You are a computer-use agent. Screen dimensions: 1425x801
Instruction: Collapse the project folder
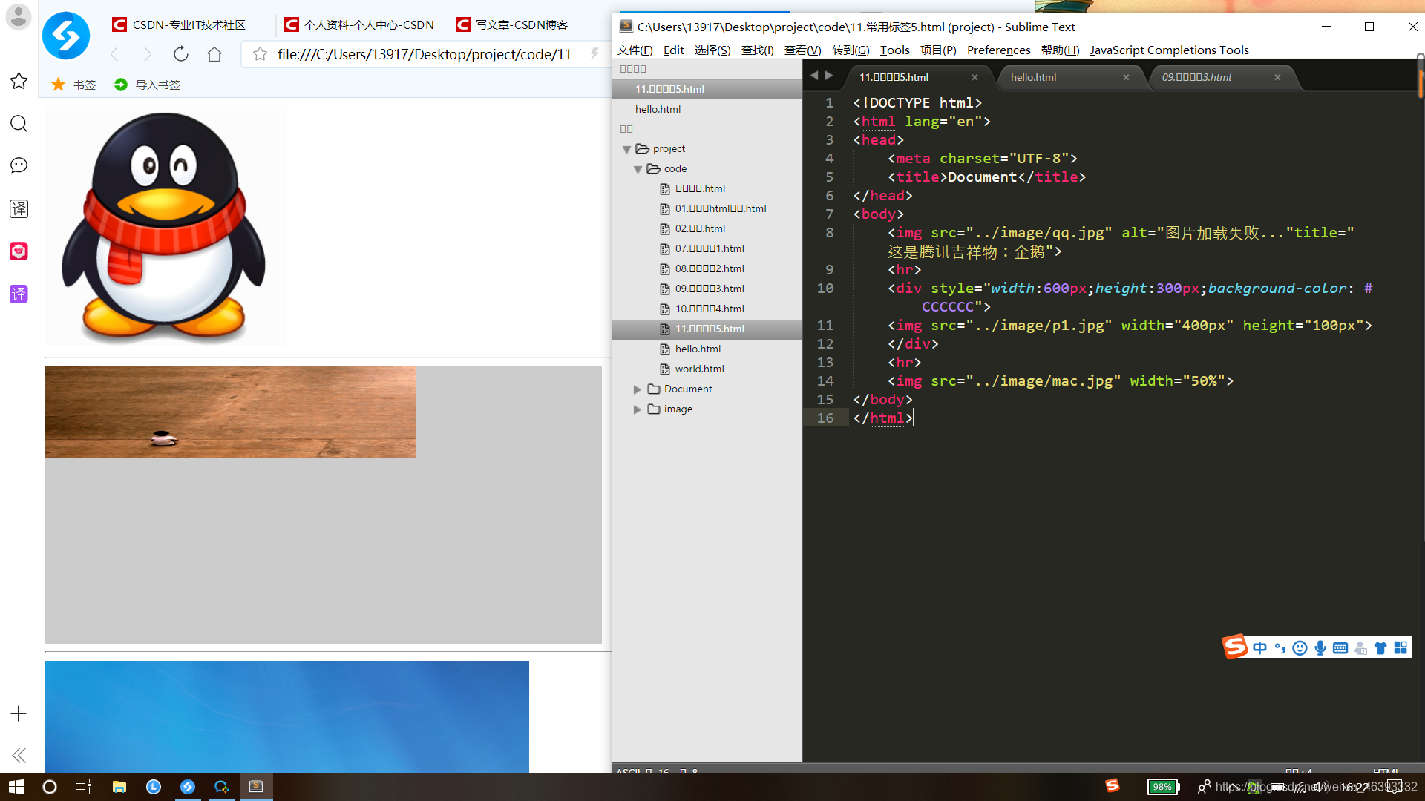(x=627, y=149)
